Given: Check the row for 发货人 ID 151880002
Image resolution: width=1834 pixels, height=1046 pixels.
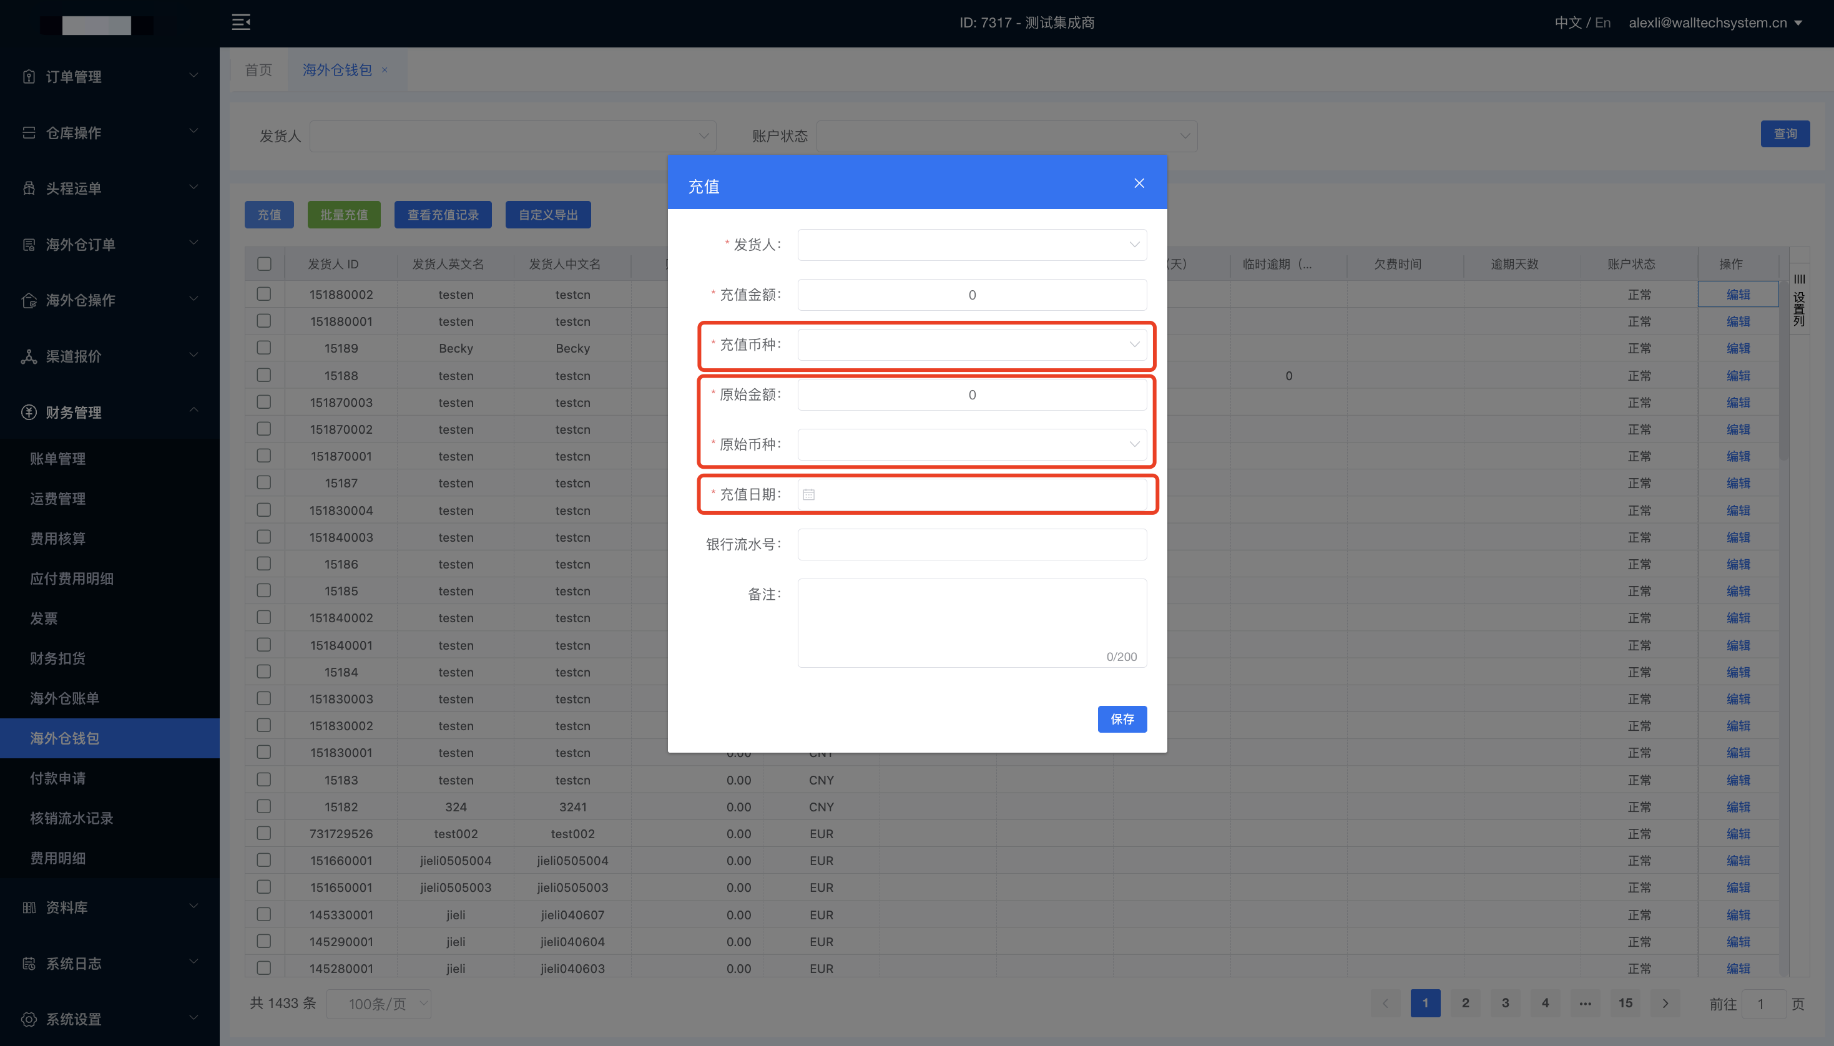Looking at the screenshot, I should (x=264, y=294).
